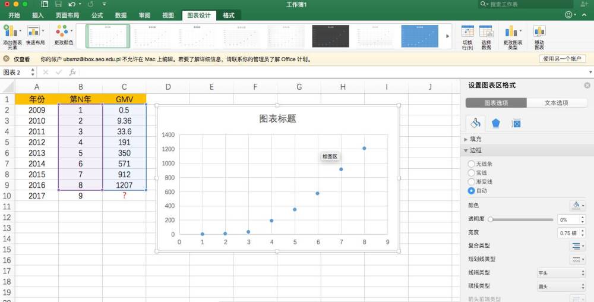Image resolution: width=594 pixels, height=302 pixels.
Task: Switch to the Review (审阅) tab
Action: pyautogui.click(x=144, y=15)
